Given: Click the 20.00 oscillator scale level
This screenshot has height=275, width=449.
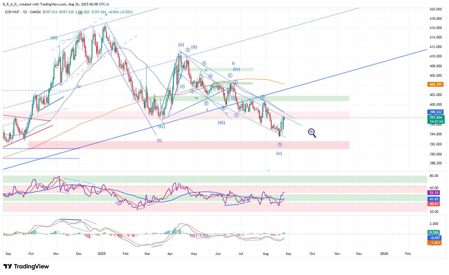Looking at the screenshot, I should coord(434,212).
